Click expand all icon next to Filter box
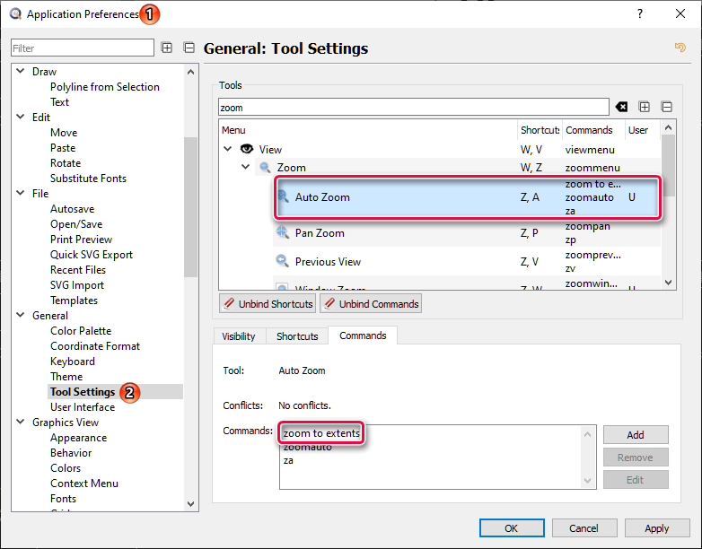This screenshot has height=549, width=702. coord(167,48)
